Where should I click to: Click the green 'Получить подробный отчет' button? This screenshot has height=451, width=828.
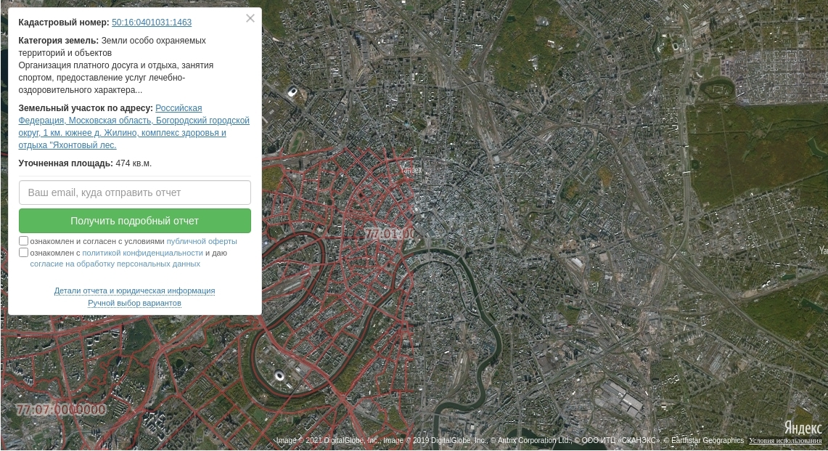(135, 221)
